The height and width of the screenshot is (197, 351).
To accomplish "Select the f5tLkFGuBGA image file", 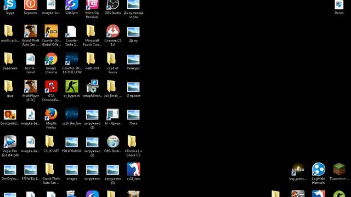I will point(72,142).
